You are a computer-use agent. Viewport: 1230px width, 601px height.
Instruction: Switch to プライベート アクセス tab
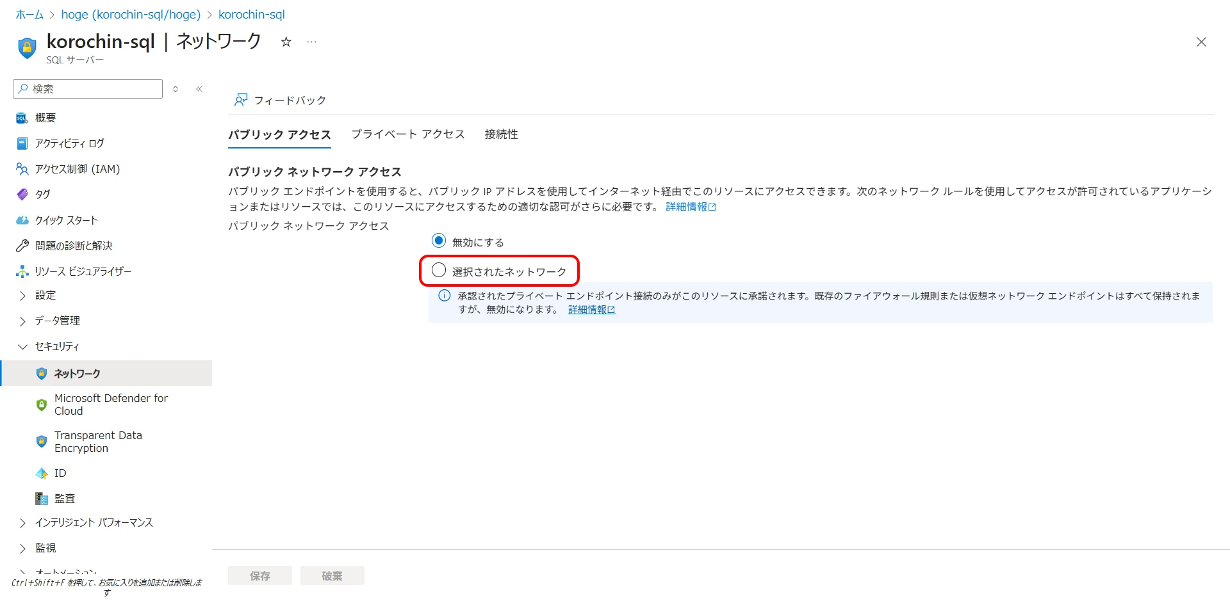(407, 134)
